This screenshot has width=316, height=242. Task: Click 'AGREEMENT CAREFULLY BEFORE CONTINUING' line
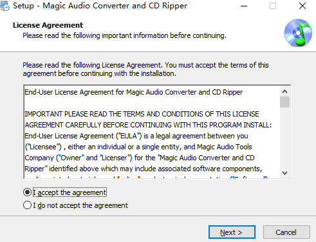pos(148,125)
